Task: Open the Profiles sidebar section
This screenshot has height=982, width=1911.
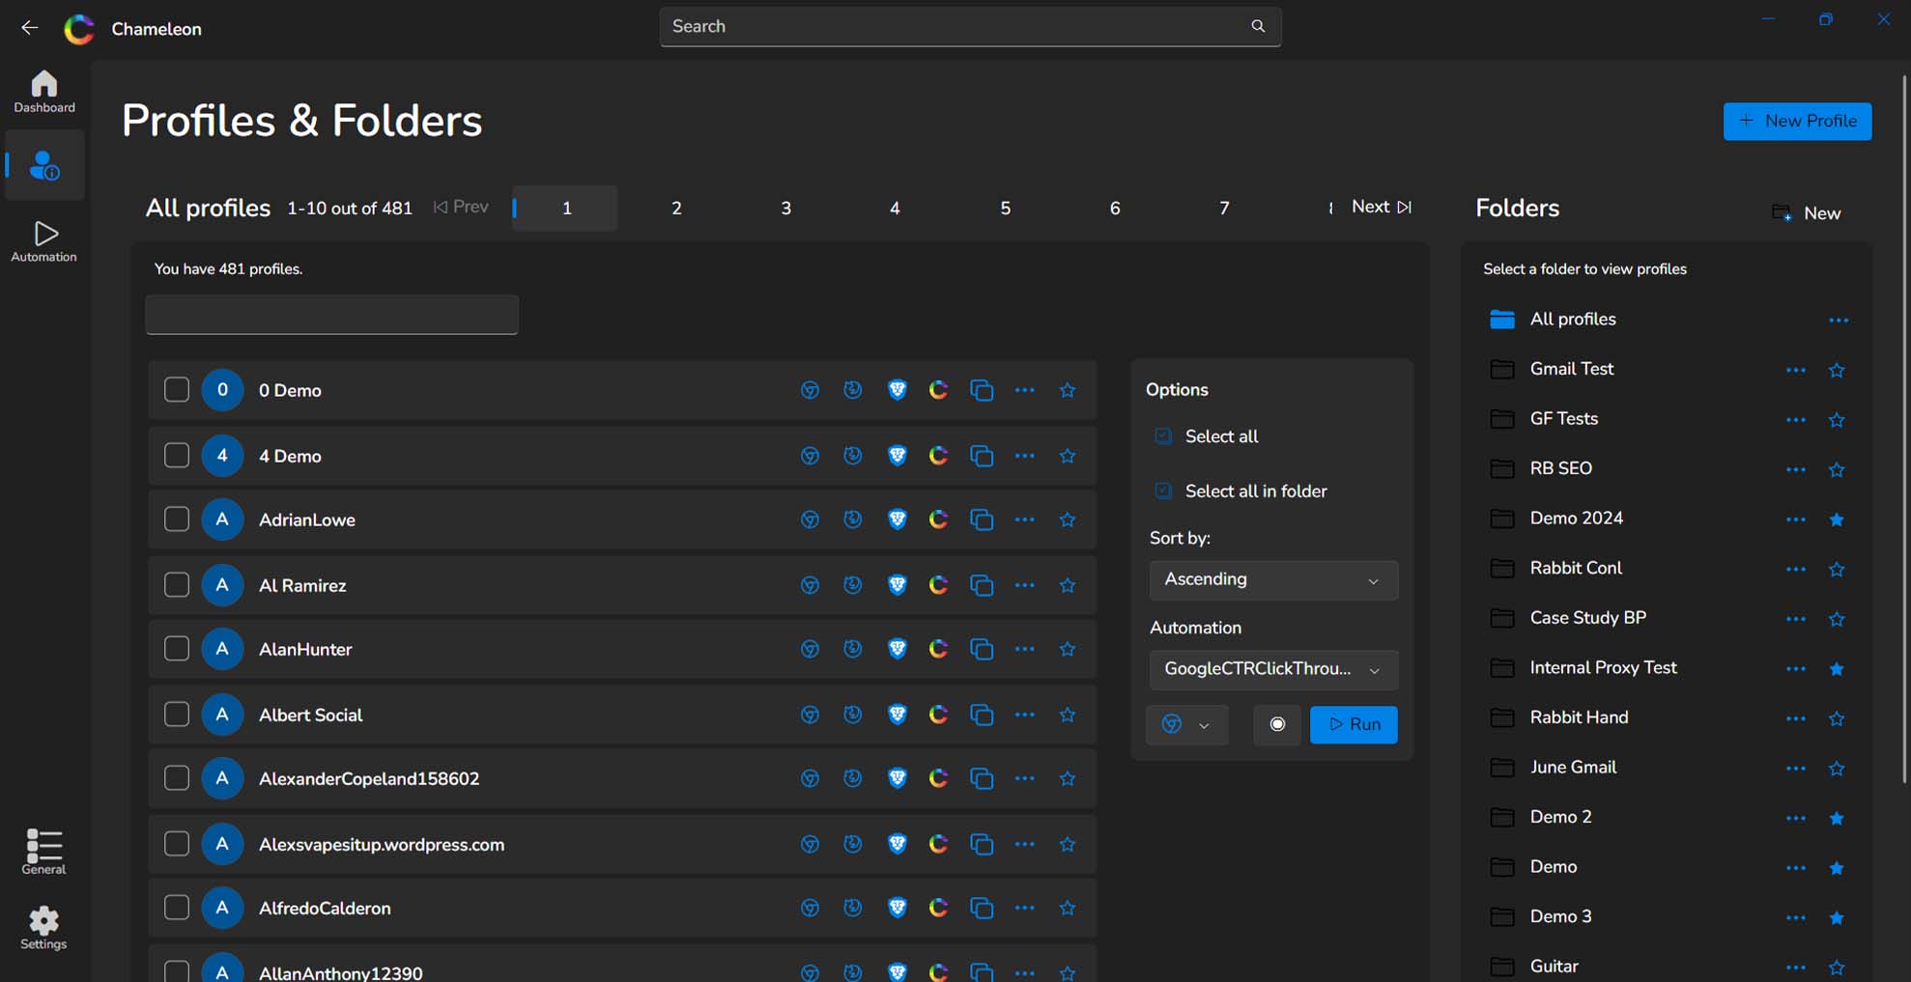Action: coord(44,165)
